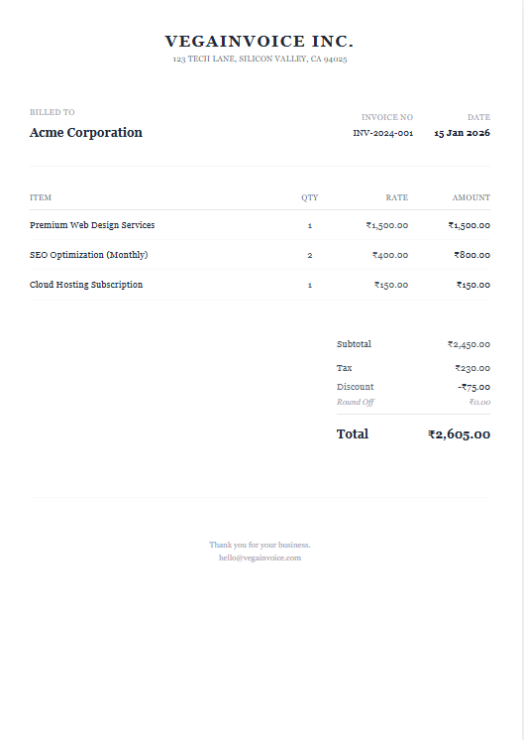The image size is (524, 740).
Task: Click quantity of Premium Web Design Services
Action: [x=310, y=225]
